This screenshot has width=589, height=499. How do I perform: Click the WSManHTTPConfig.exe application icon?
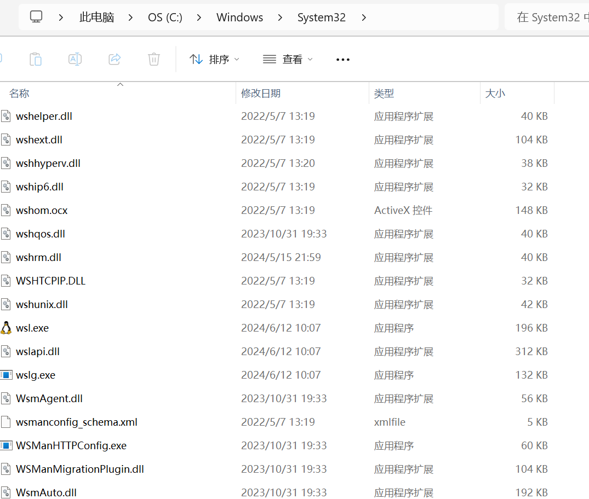pyautogui.click(x=6, y=445)
